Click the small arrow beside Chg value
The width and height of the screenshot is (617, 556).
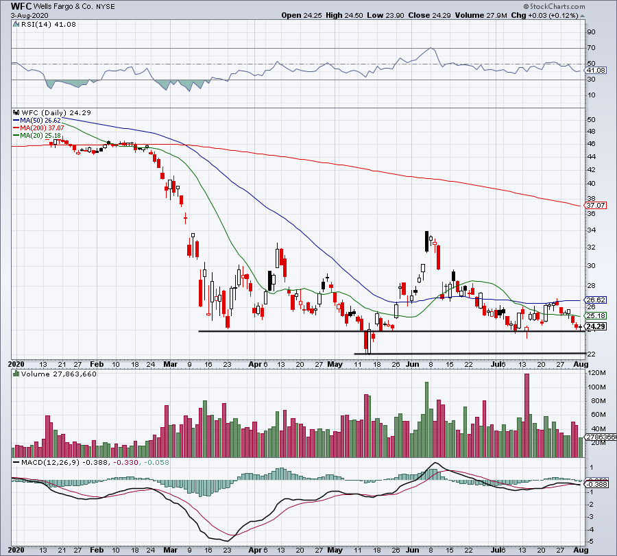coord(582,16)
